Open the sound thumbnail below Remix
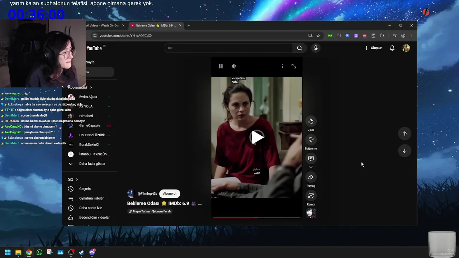This screenshot has height=258, width=459. pos(311,213)
